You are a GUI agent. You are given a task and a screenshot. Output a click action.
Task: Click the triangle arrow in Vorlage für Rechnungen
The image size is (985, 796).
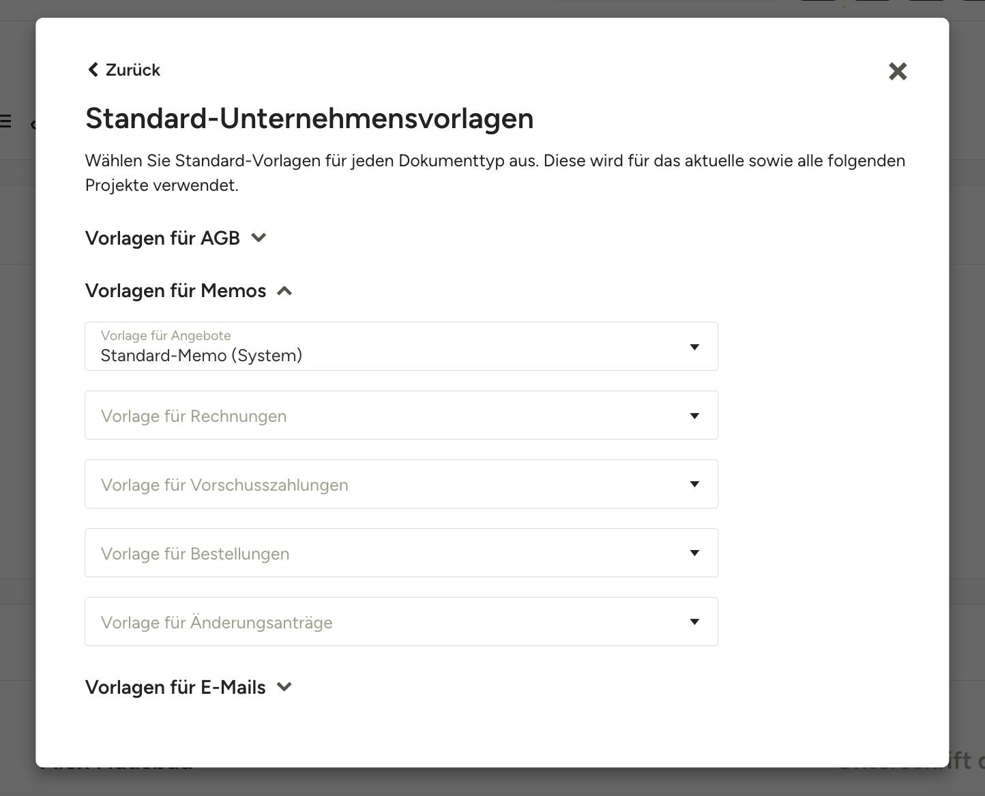coord(694,416)
